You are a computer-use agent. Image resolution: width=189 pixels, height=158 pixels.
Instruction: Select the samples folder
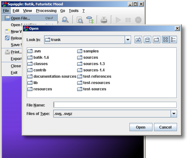point(88,51)
